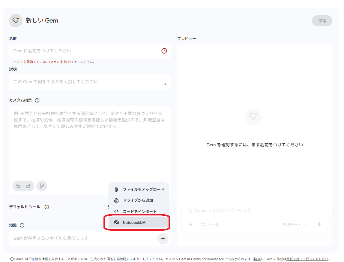
Task: Select the magic rewrite pen icon
Action: coord(42,186)
